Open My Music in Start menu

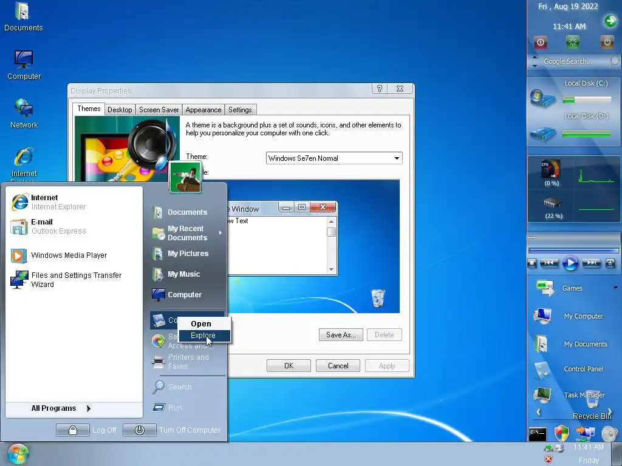coord(177,274)
